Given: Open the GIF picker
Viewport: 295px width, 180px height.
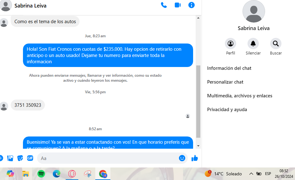Looking at the screenshot, I should [x=30, y=158].
